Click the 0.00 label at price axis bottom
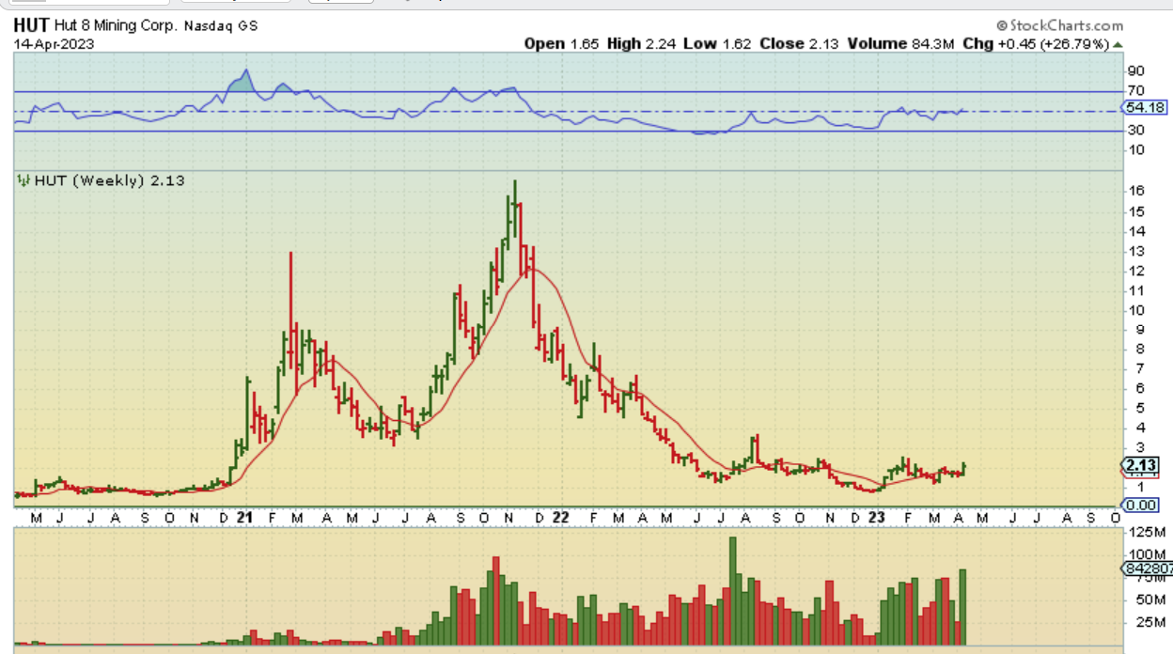Screen dimensions: 1173x654 1141,505
